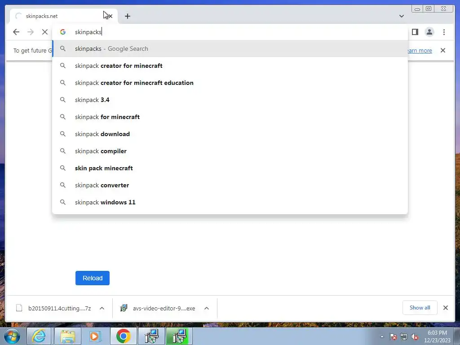Click the muted volume tray icon

(x=415, y=336)
